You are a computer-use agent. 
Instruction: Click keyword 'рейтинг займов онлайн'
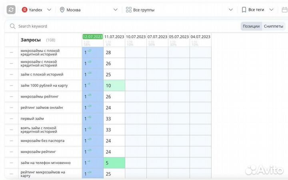pos(42,108)
